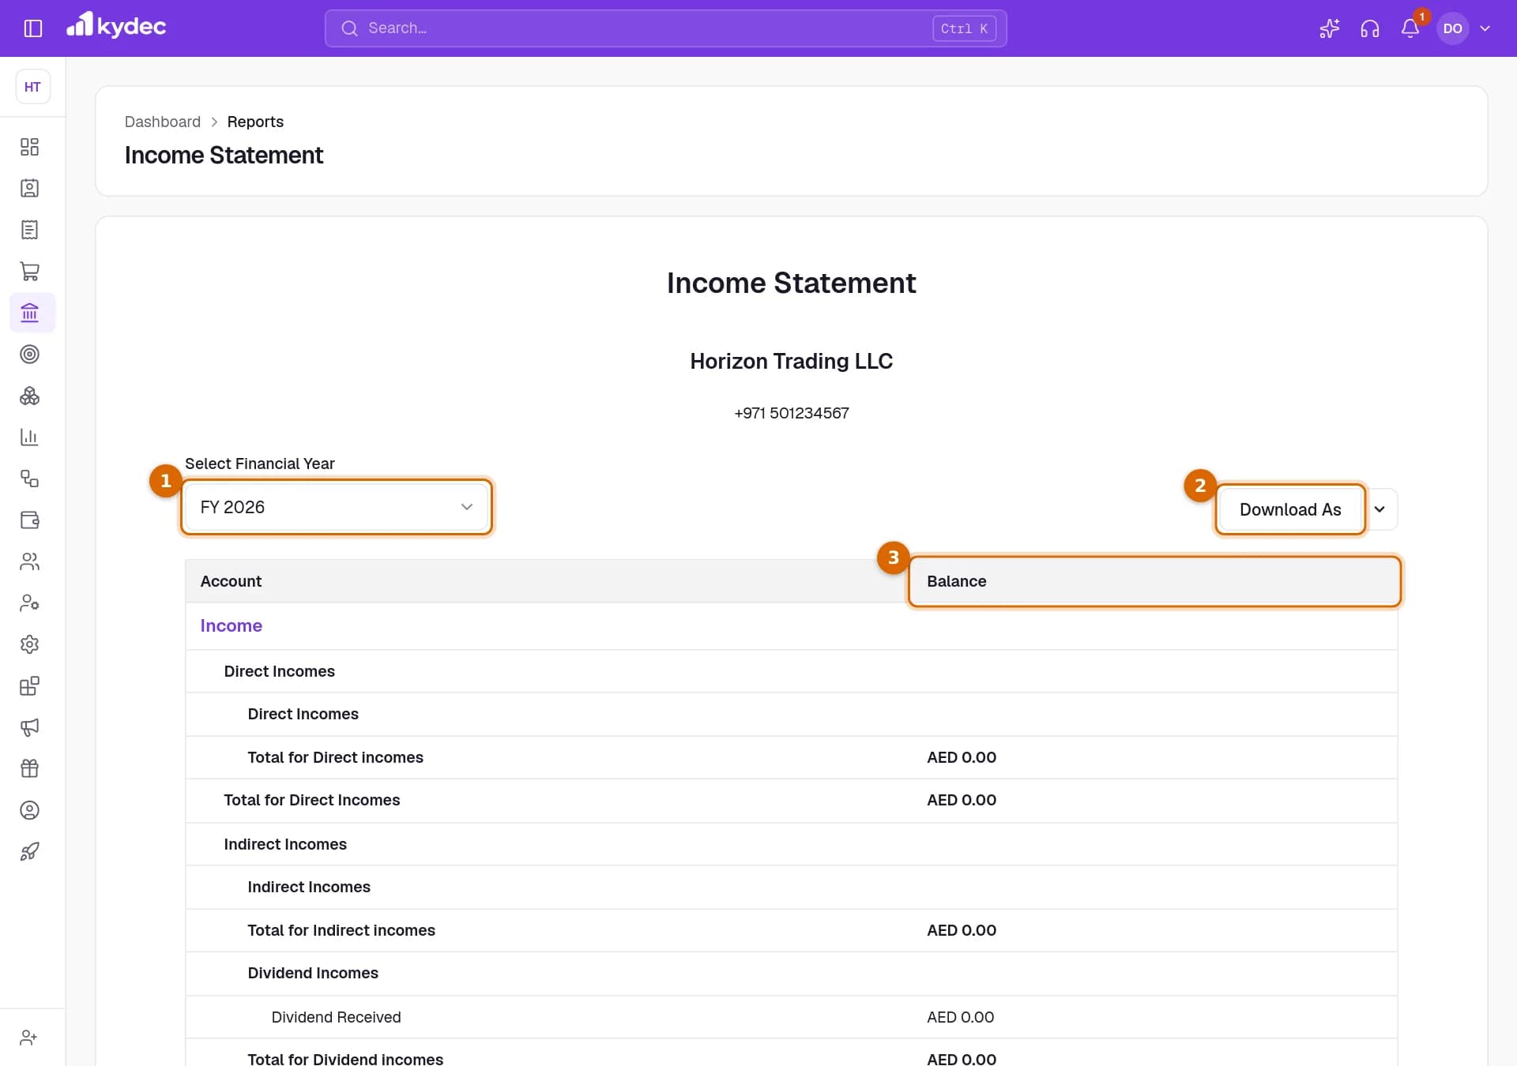Click the Income section heading
This screenshot has height=1066, width=1517.
(x=231, y=625)
